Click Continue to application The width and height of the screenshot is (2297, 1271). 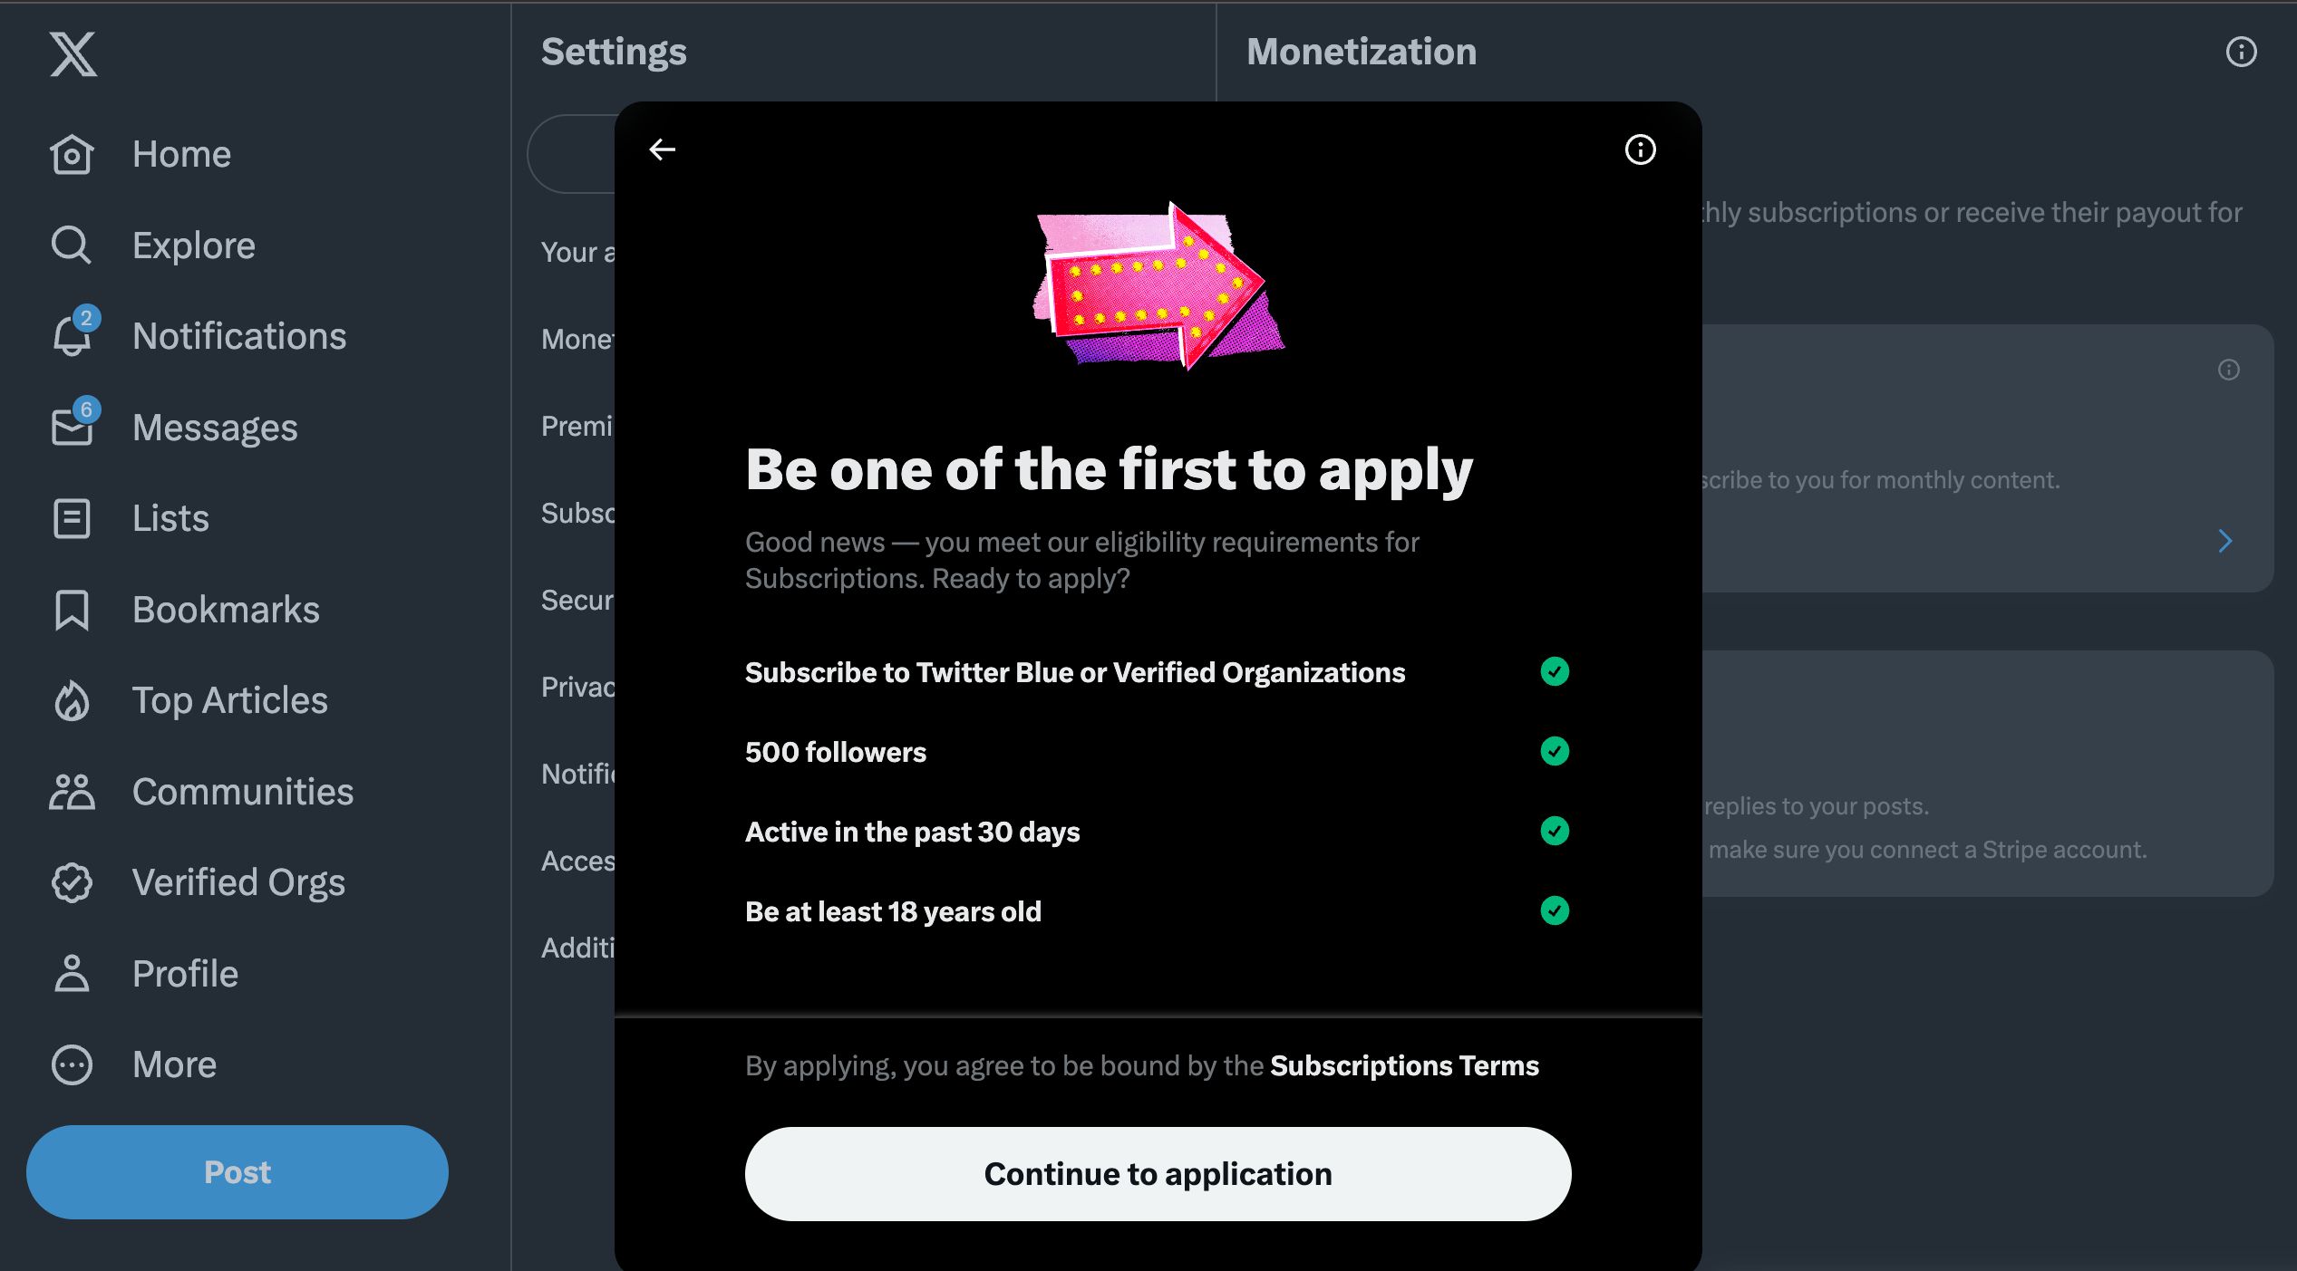point(1158,1173)
